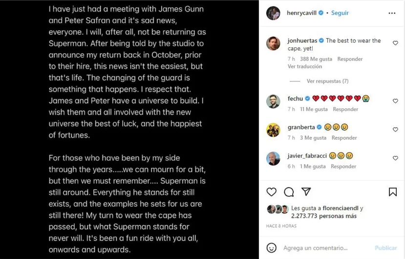Viewport: 405px width, 259px height.
Task: Open henrycavill username link
Action: tap(300, 13)
